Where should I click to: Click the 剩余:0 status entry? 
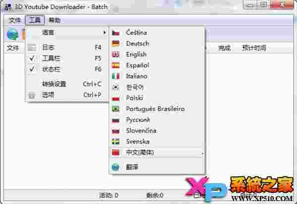pyautogui.click(x=155, y=195)
